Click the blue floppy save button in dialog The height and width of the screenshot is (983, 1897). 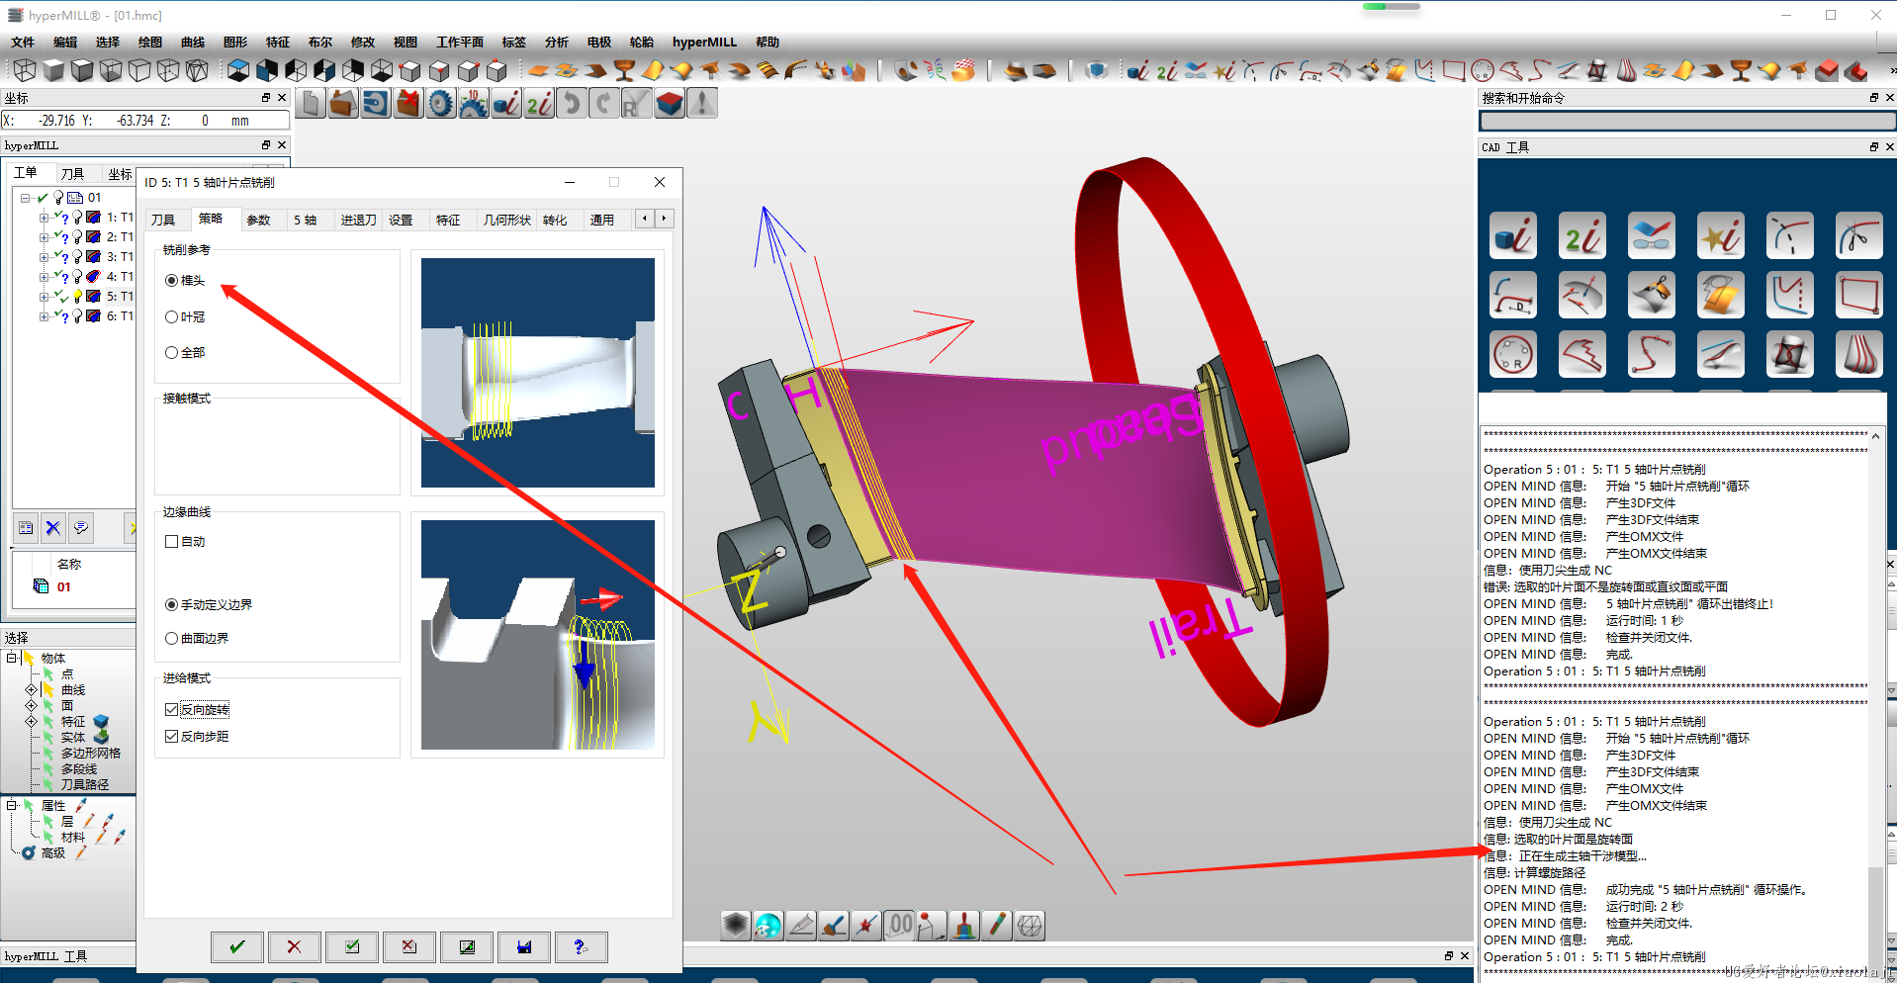pos(524,946)
